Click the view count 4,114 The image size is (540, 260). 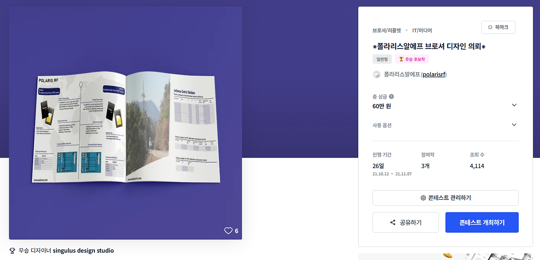pos(477,166)
